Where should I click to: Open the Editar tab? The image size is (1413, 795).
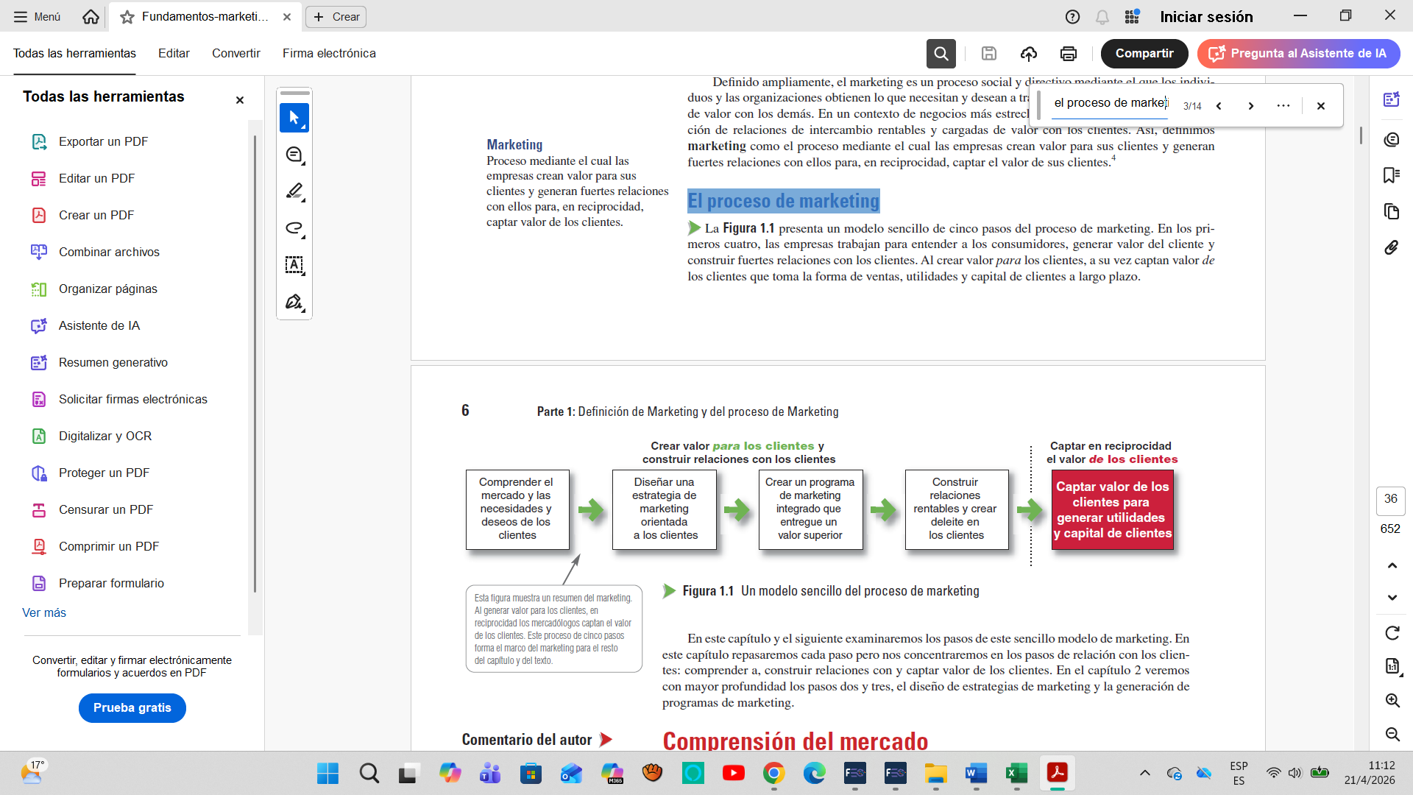[x=174, y=54]
